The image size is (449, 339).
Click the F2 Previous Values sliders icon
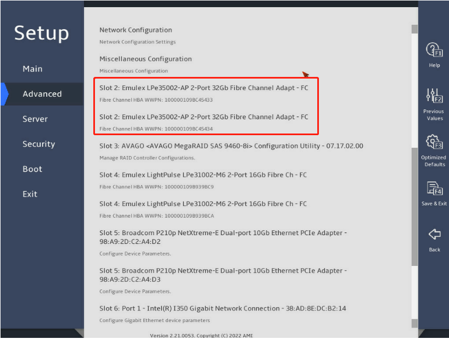point(434,96)
